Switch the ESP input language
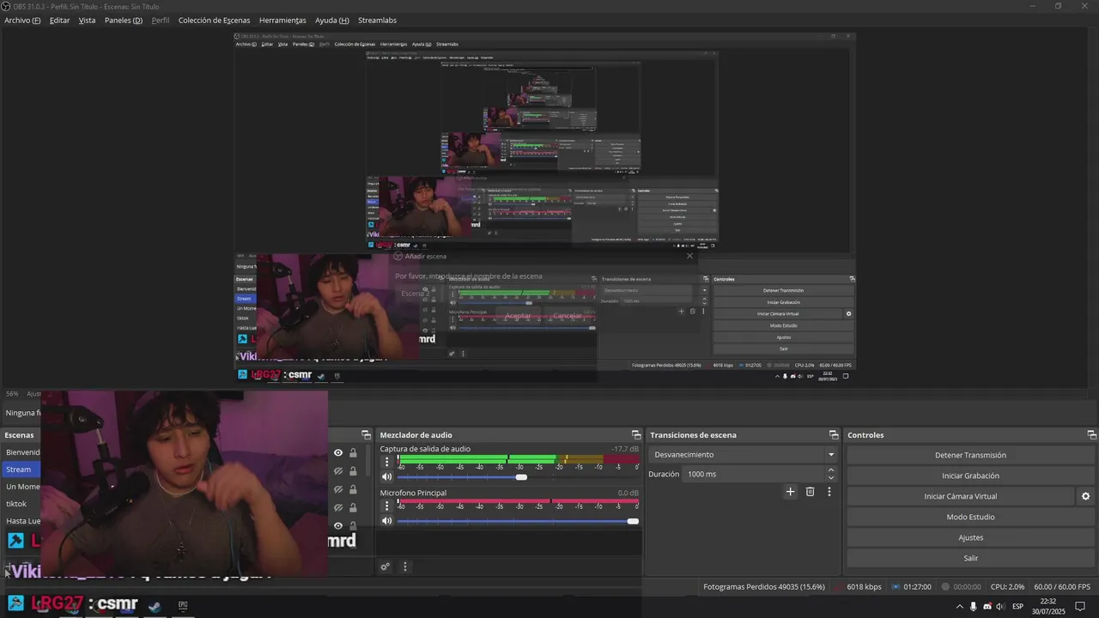 (x=1017, y=606)
